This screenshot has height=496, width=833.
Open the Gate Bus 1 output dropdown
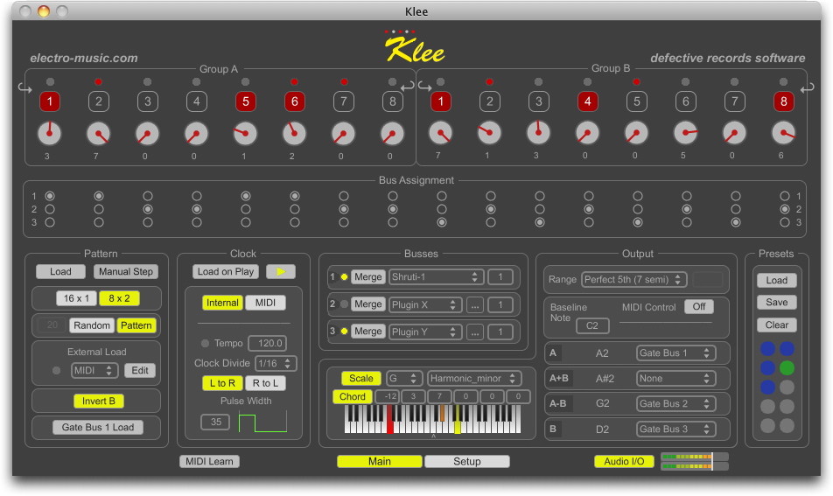(675, 353)
